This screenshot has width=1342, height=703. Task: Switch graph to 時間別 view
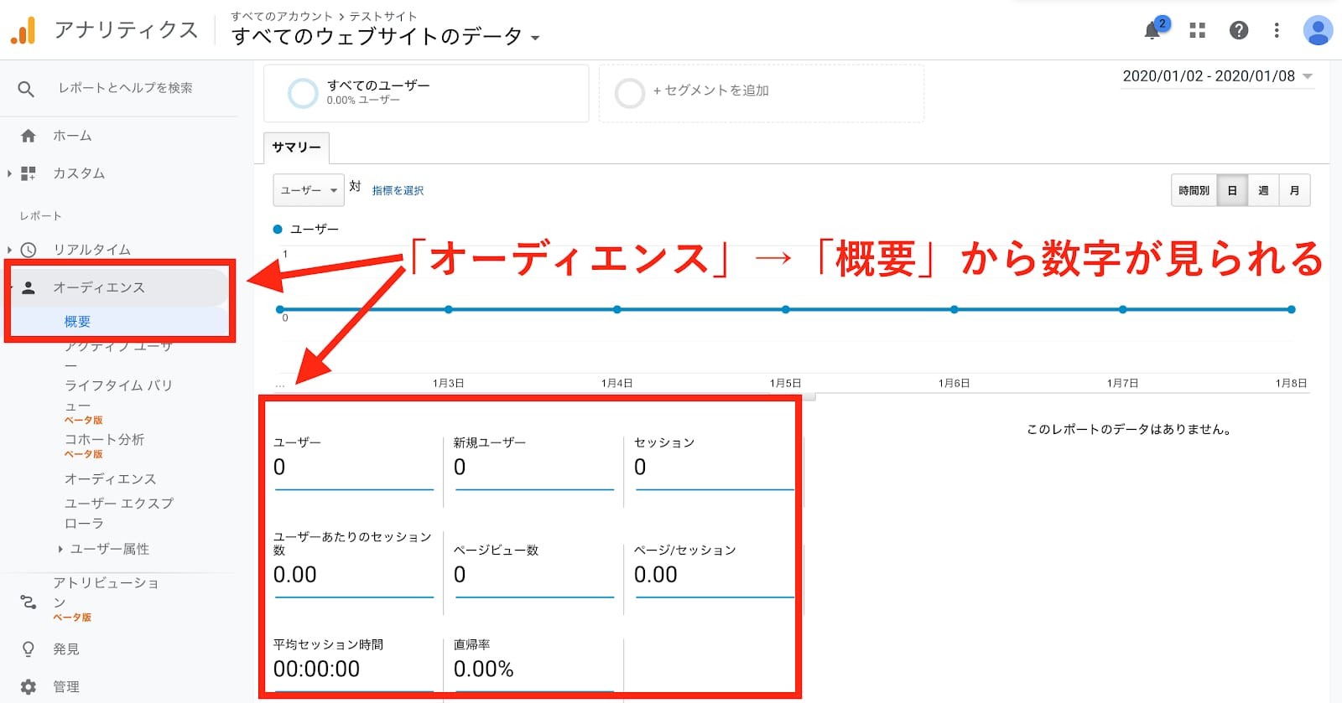pyautogui.click(x=1194, y=191)
